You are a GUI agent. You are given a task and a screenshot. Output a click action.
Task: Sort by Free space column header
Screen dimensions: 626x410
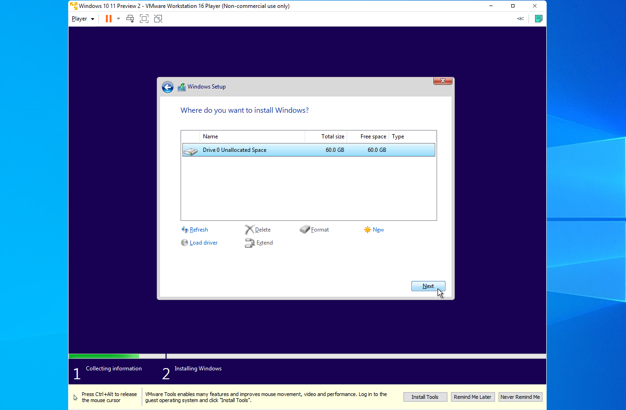coord(368,137)
